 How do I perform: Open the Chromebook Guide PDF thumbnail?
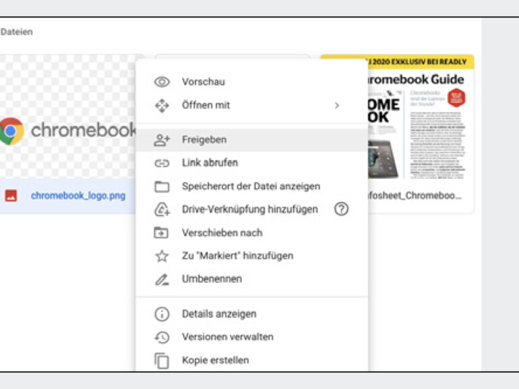click(421, 116)
